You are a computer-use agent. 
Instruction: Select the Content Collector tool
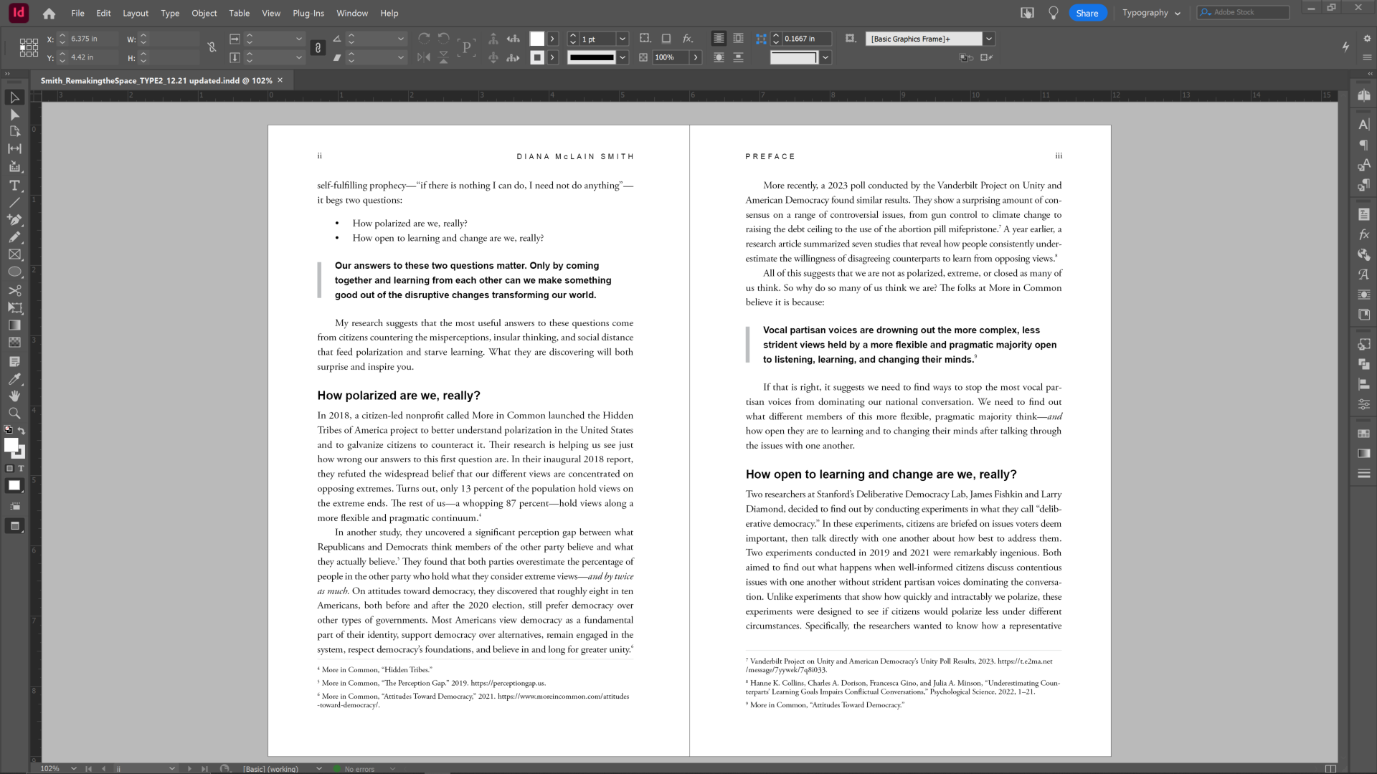(14, 167)
